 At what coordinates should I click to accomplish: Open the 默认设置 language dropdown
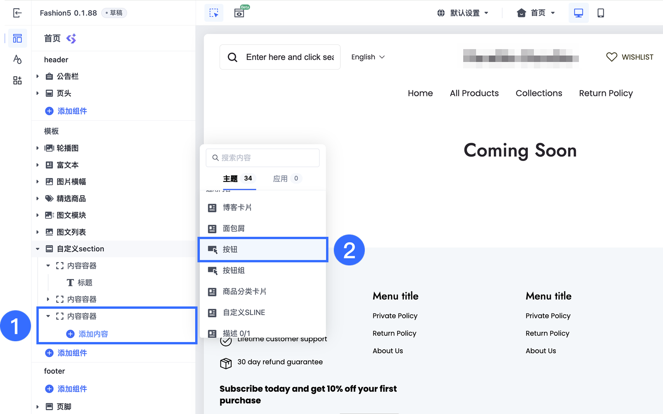[x=463, y=13]
